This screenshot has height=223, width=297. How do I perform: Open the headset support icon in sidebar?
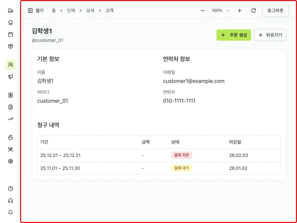pyautogui.click(x=10, y=201)
